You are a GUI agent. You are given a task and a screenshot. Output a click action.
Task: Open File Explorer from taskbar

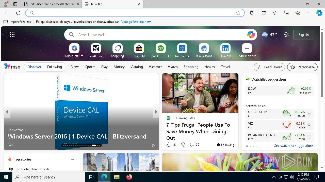pyautogui.click(x=117, y=177)
